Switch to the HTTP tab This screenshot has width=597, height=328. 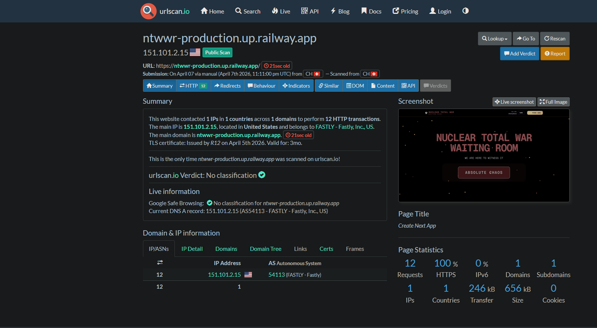pos(194,86)
